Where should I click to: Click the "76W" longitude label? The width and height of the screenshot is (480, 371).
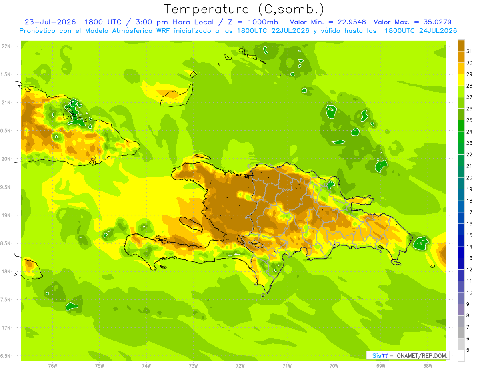pos(52,365)
